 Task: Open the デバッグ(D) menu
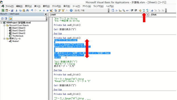point(56,6)
